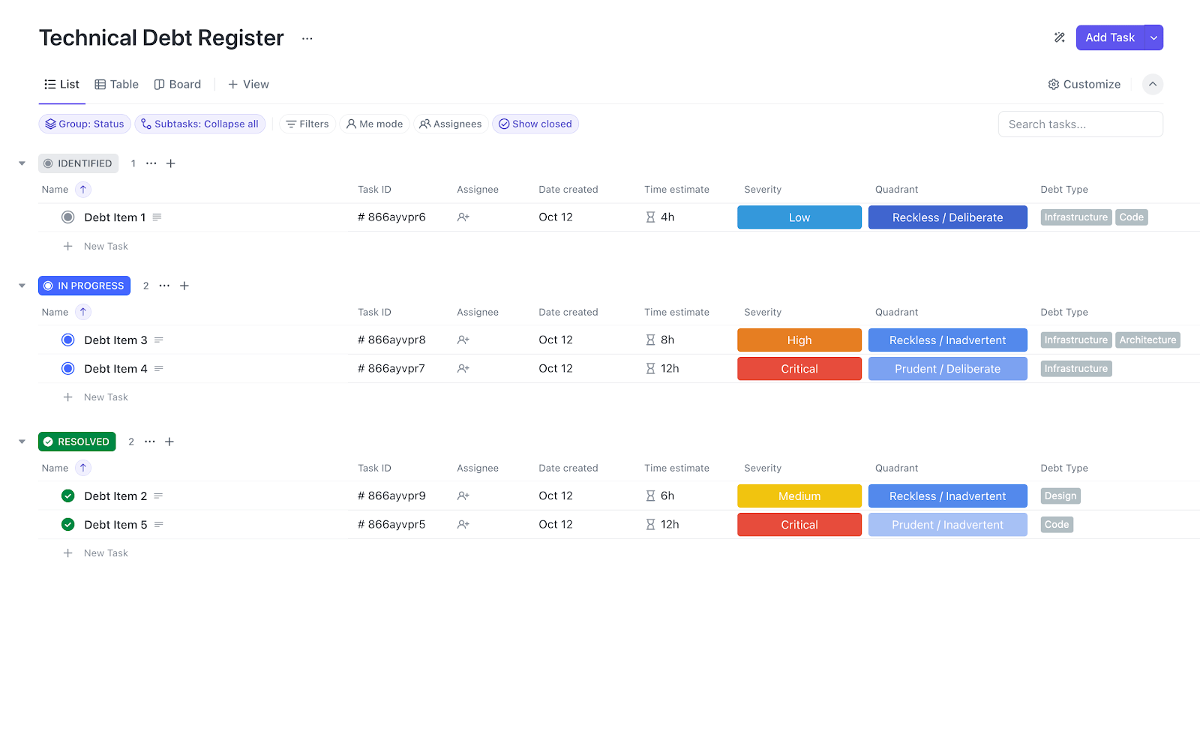This screenshot has width=1200, height=731.
Task: Click the assignee icon on Debt Item 3
Action: [463, 340]
